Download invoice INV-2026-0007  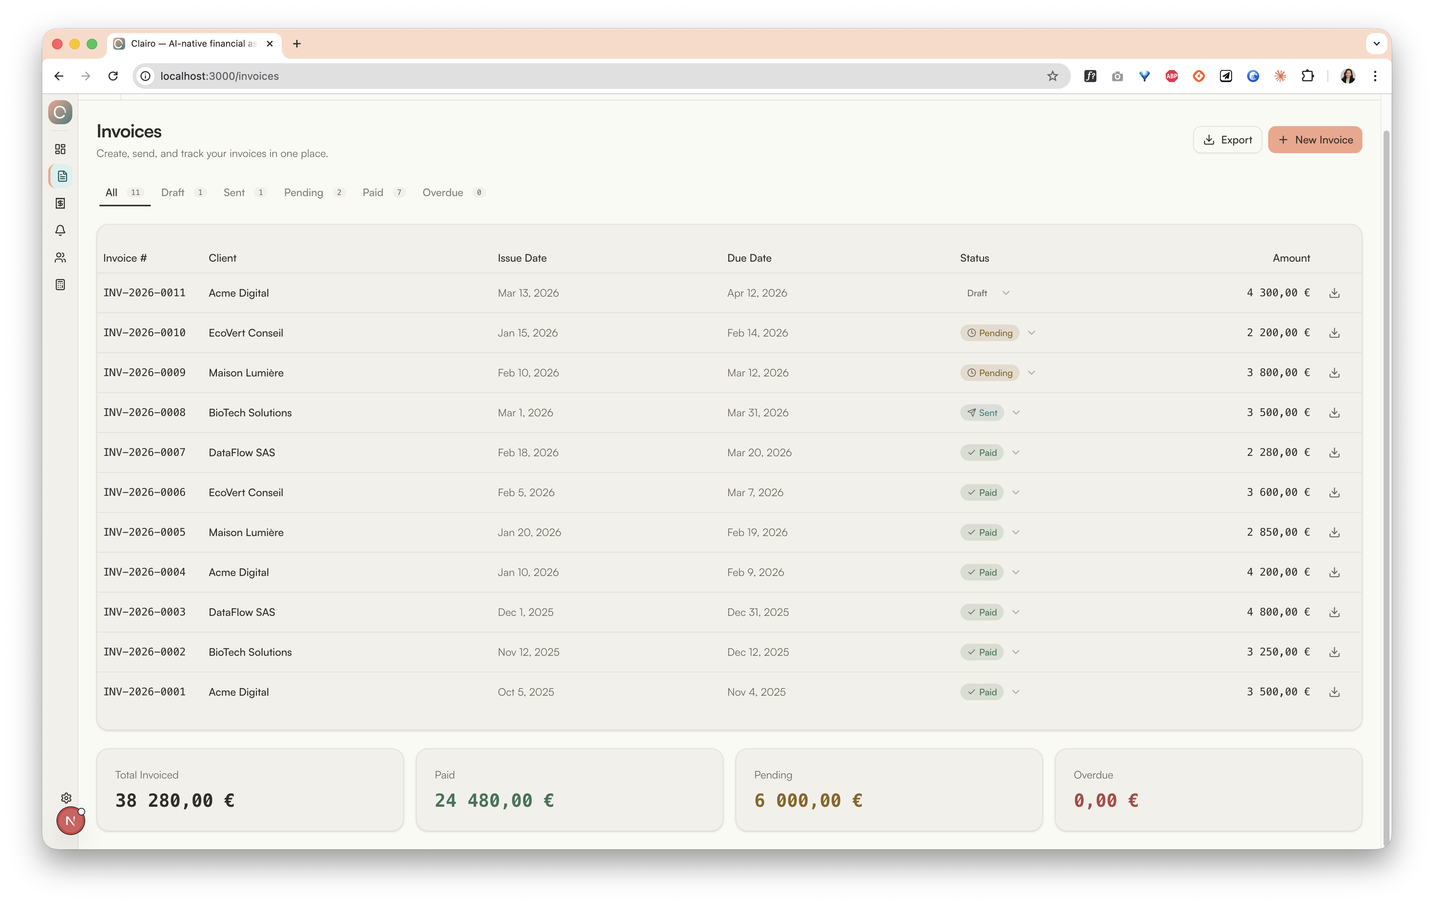pyautogui.click(x=1335, y=452)
